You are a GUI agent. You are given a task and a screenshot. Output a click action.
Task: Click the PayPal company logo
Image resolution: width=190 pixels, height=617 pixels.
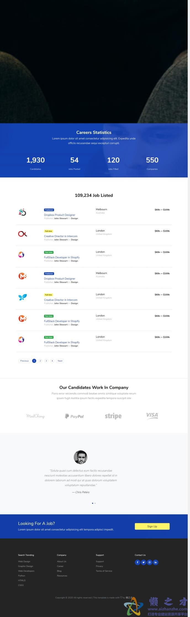click(74, 416)
